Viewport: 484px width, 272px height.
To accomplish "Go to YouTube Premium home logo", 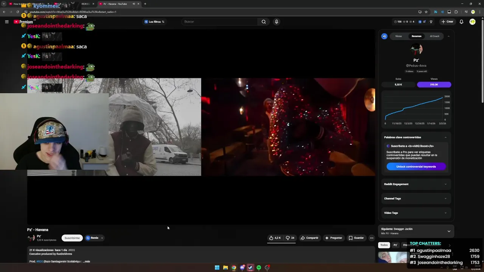I will pos(23,22).
